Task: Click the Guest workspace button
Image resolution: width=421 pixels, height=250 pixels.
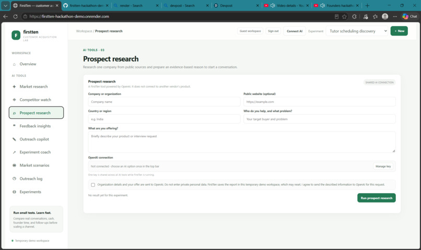Action: coord(250,31)
